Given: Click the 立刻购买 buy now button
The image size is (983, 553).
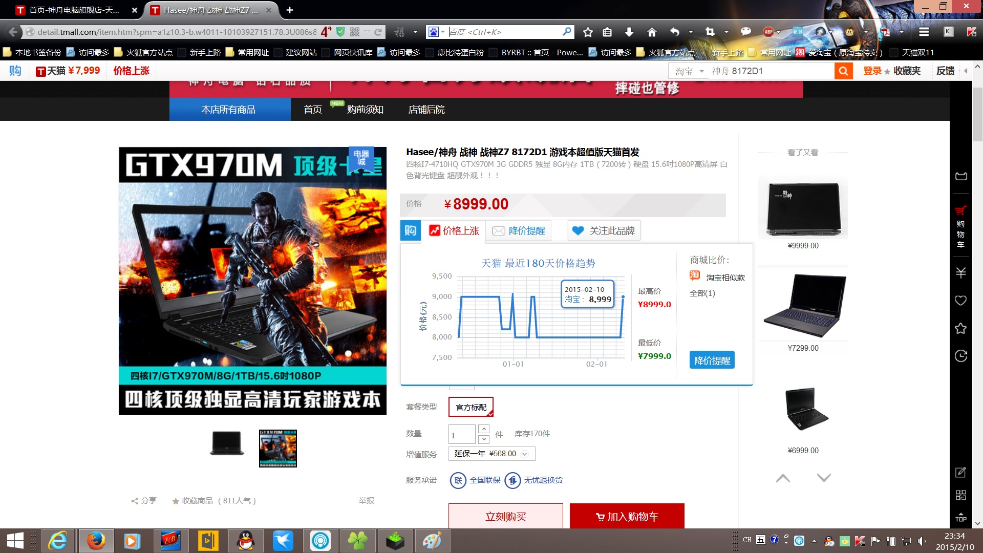Looking at the screenshot, I should pos(505,516).
